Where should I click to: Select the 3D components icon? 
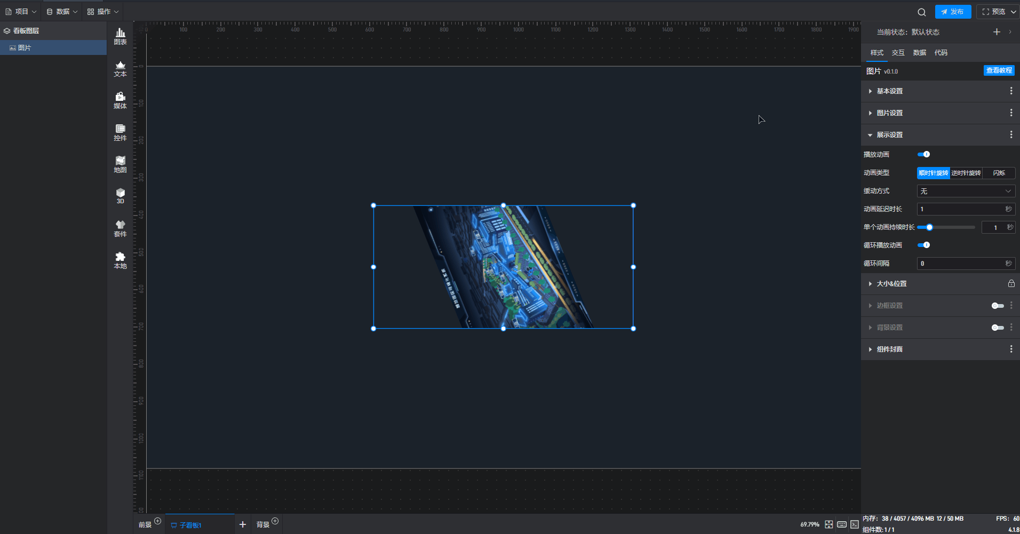pyautogui.click(x=120, y=196)
